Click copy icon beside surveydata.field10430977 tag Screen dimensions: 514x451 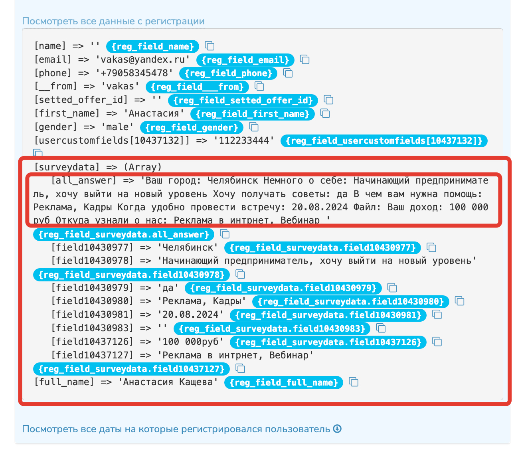pos(431,248)
